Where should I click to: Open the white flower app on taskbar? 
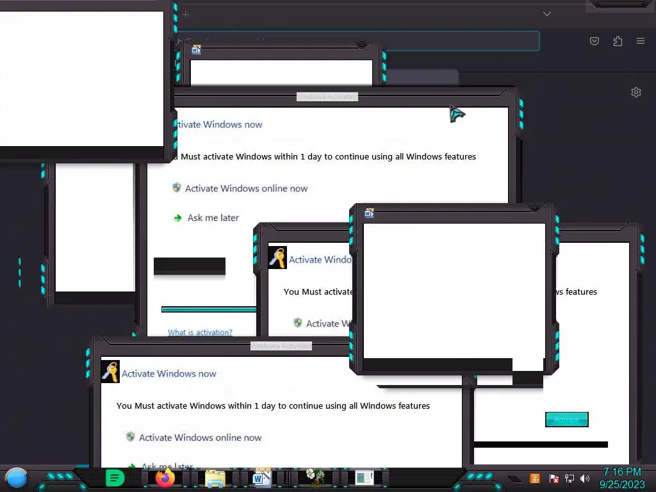pos(315,477)
